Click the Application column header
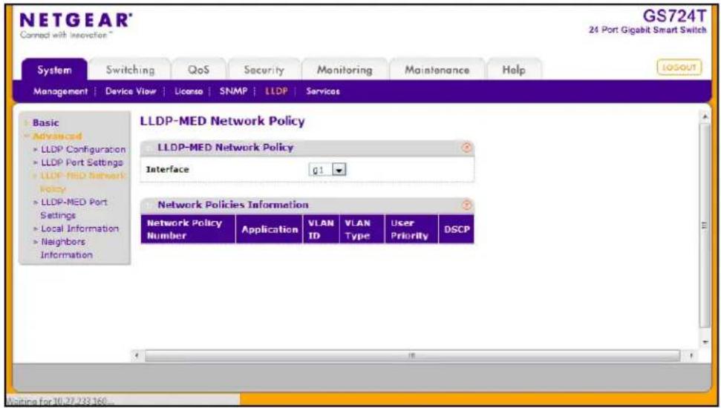 pyautogui.click(x=270, y=229)
